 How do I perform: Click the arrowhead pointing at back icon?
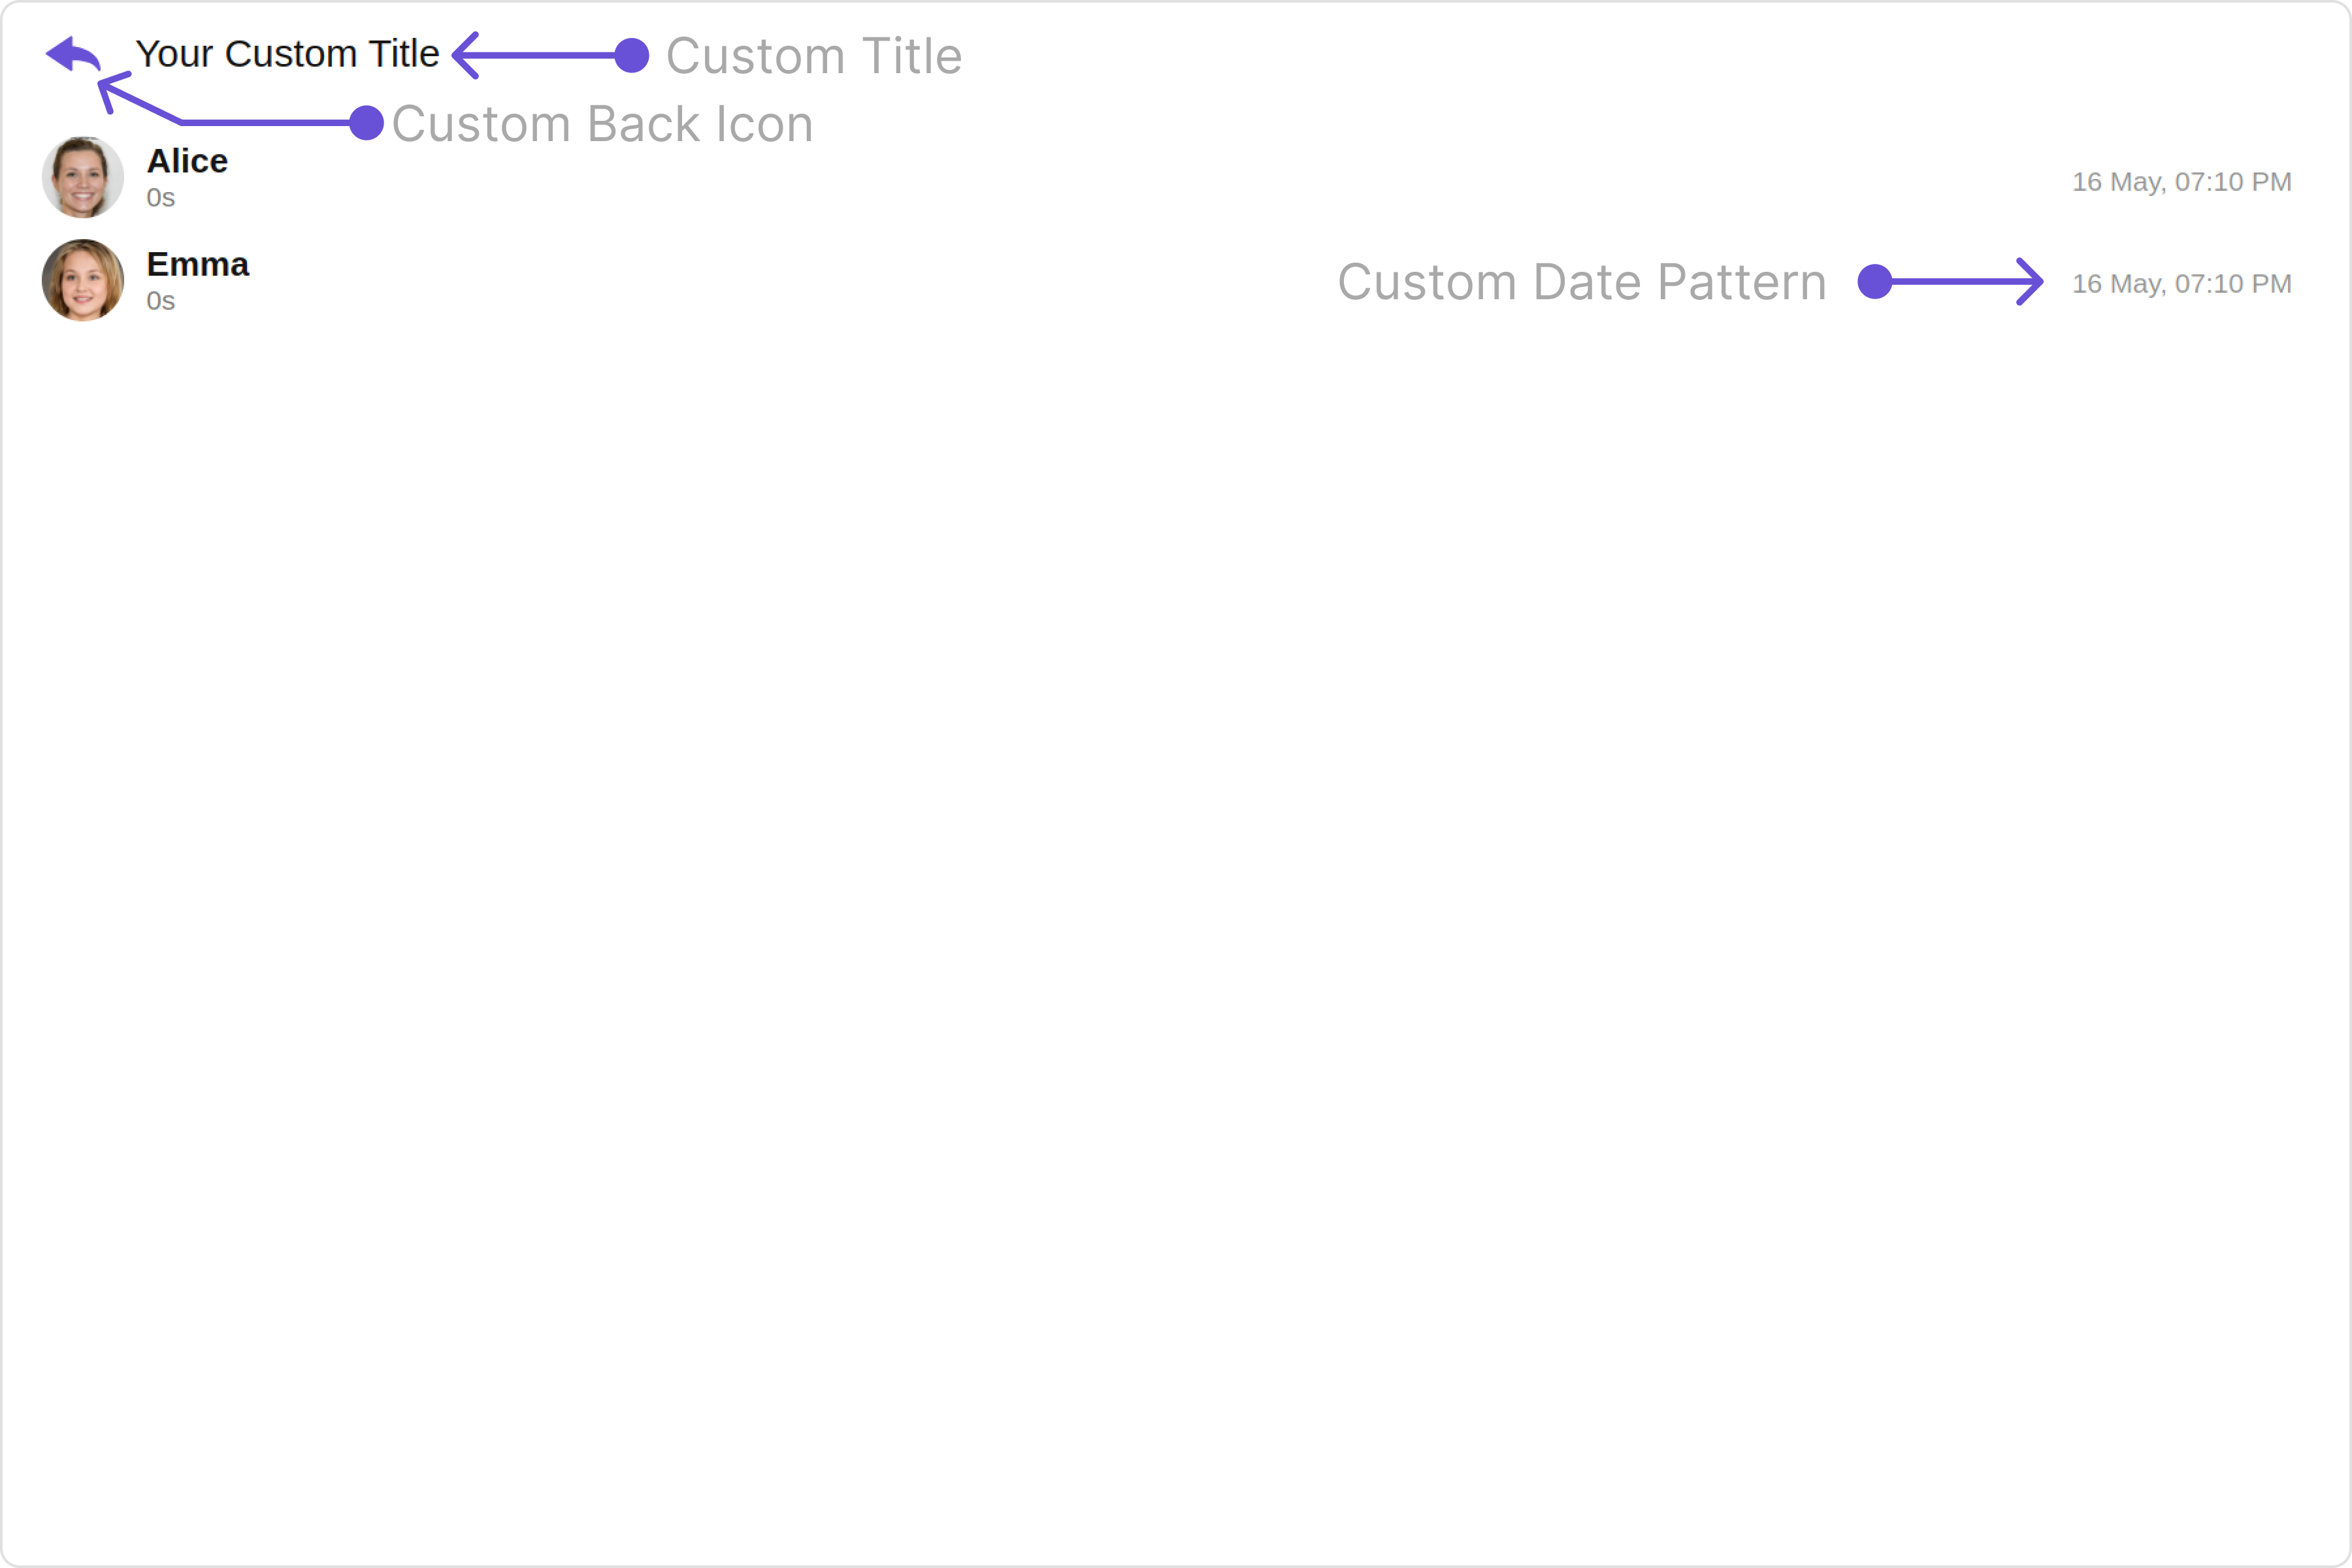point(111,91)
